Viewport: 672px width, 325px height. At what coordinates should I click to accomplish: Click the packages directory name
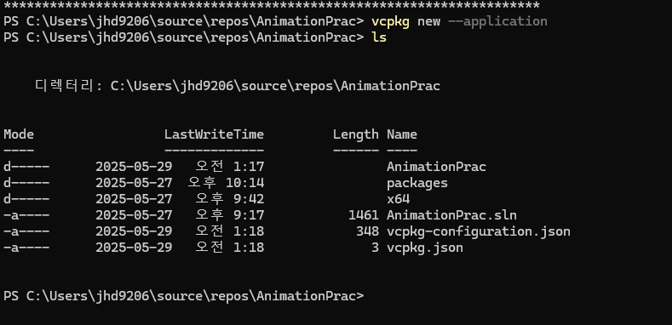click(x=417, y=183)
